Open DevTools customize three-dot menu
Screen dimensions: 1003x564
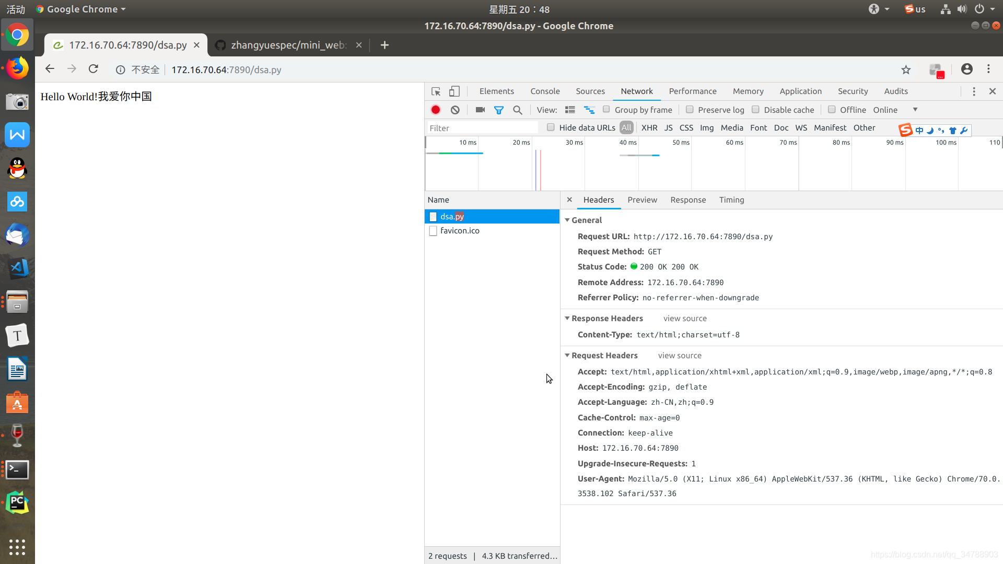click(974, 91)
